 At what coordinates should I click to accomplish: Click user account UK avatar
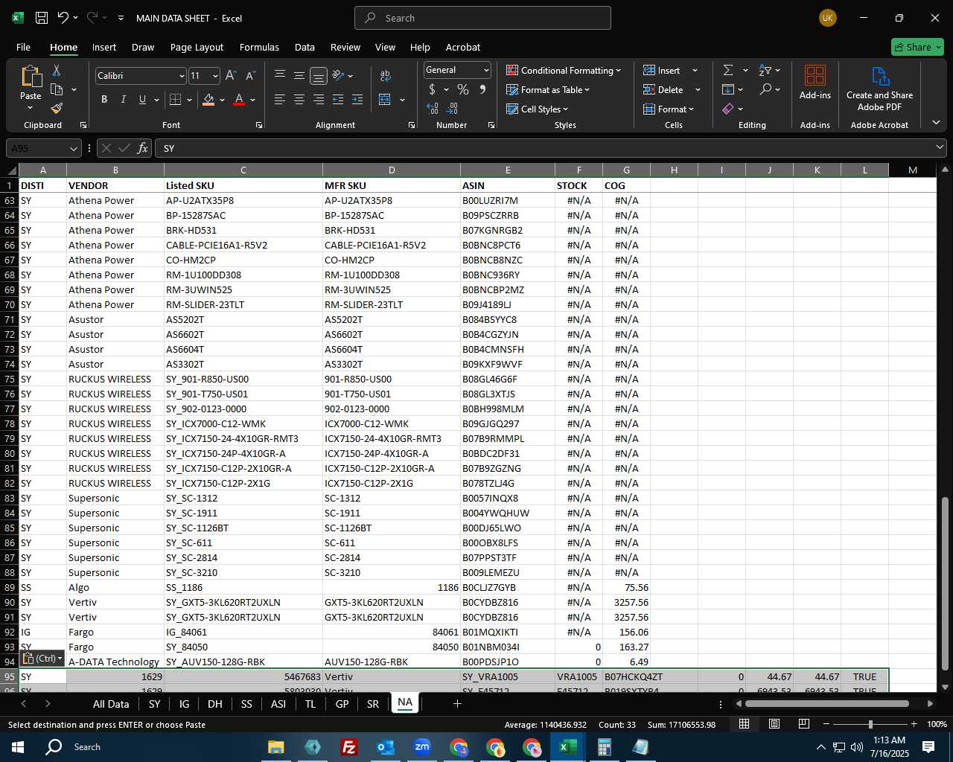pyautogui.click(x=827, y=18)
